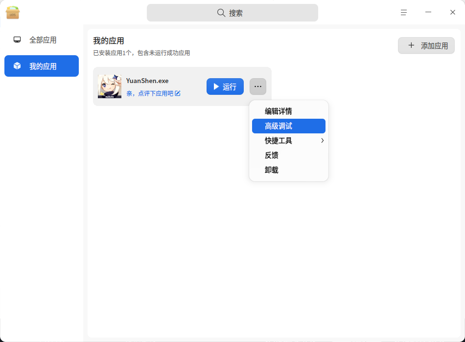Click the 添加应用 button
This screenshot has width=465, height=342.
[426, 45]
